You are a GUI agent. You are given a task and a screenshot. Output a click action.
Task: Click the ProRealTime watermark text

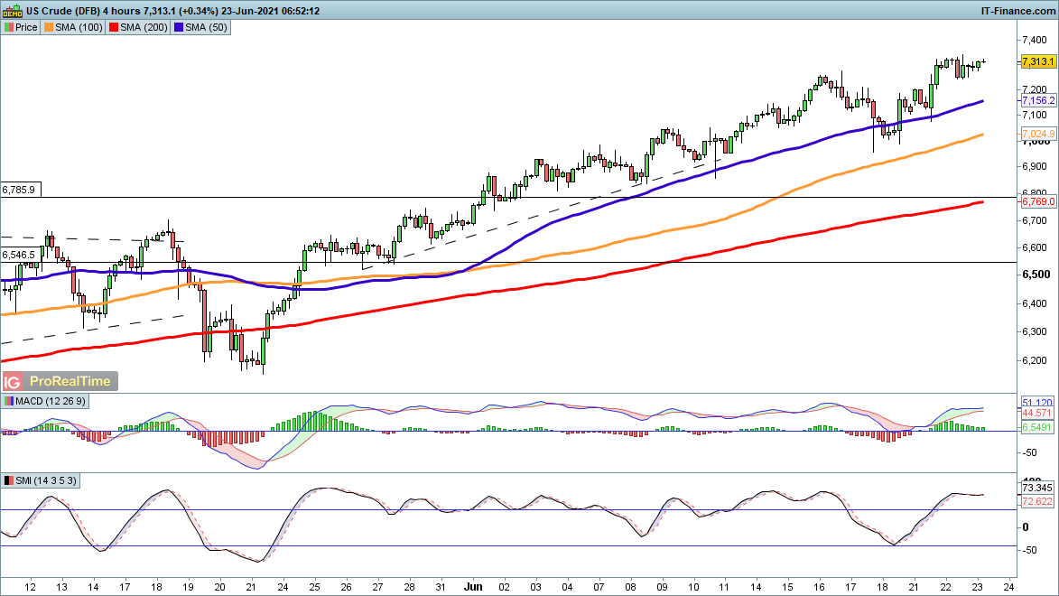[72, 381]
